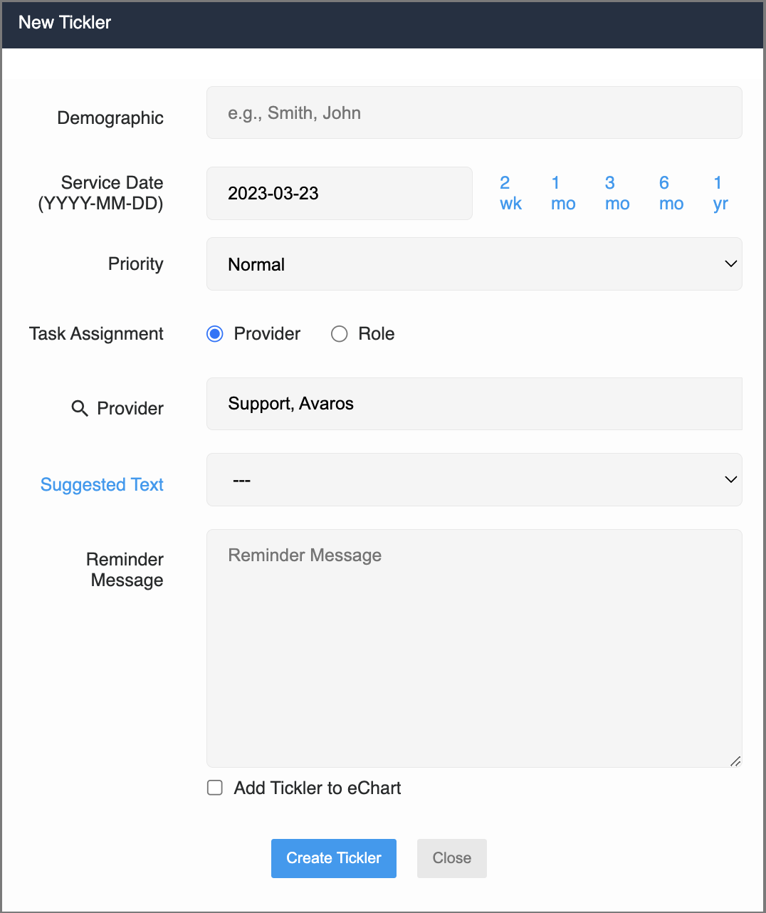Image resolution: width=766 pixels, height=913 pixels.
Task: Select the Role radio button
Action: pyautogui.click(x=339, y=333)
